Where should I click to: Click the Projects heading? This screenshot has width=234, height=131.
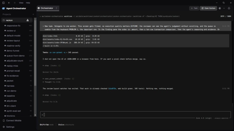[7, 14]
